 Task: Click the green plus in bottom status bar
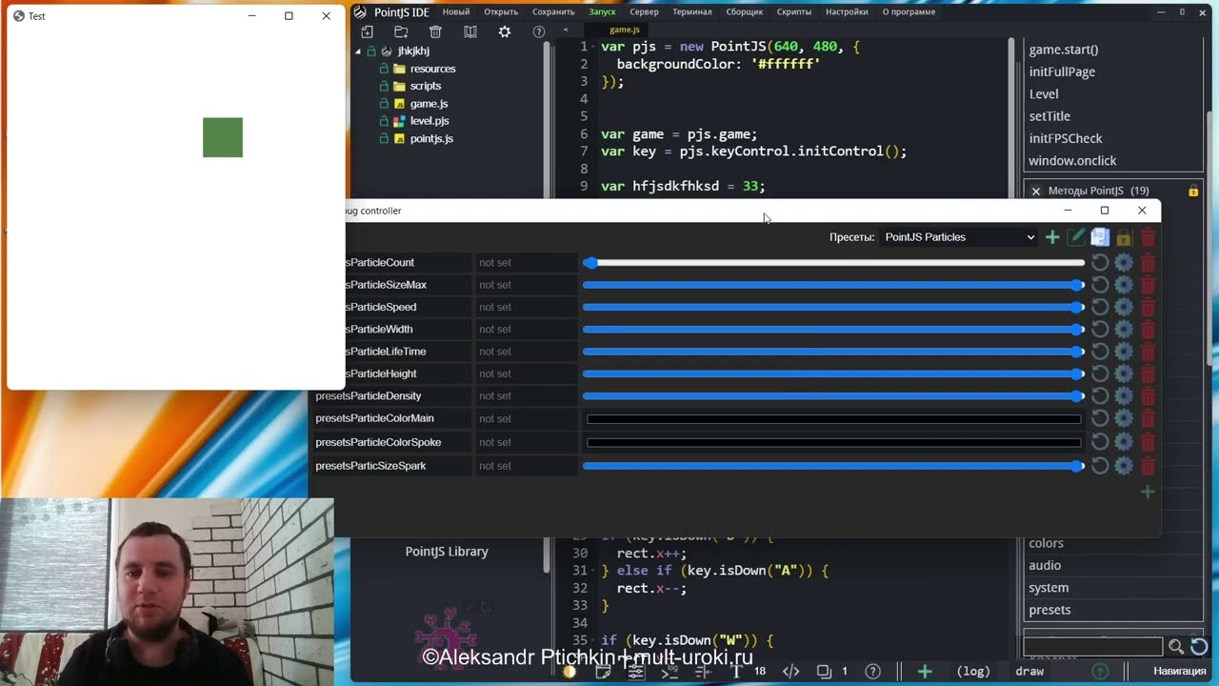(924, 672)
